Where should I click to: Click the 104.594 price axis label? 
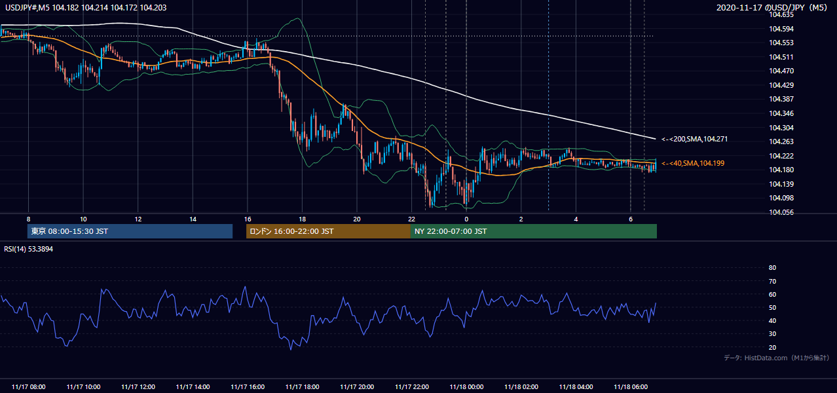pos(782,29)
